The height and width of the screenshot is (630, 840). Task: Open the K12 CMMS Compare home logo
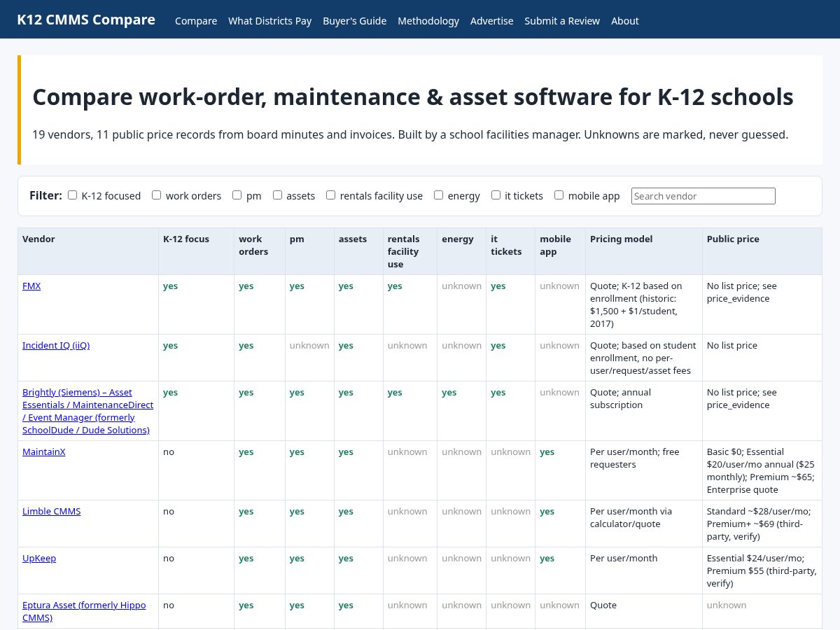coord(86,20)
